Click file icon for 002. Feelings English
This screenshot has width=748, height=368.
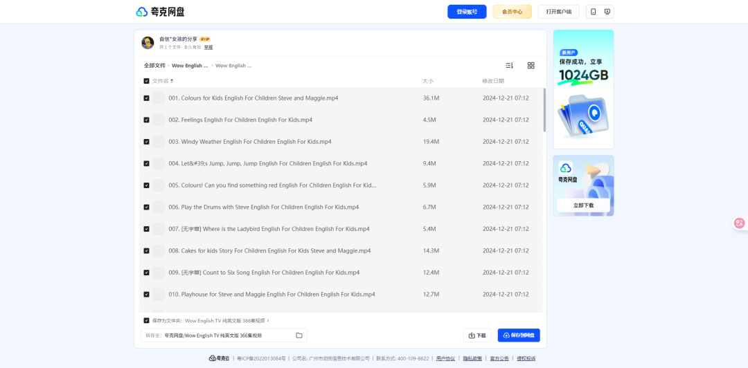tap(159, 120)
